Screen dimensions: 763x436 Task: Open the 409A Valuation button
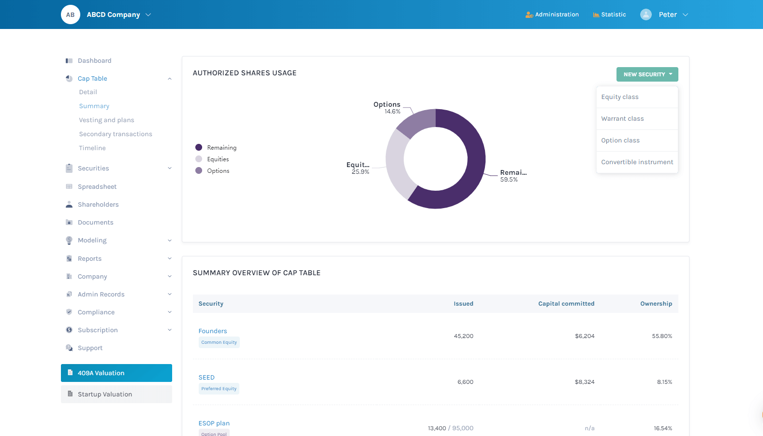(117, 373)
